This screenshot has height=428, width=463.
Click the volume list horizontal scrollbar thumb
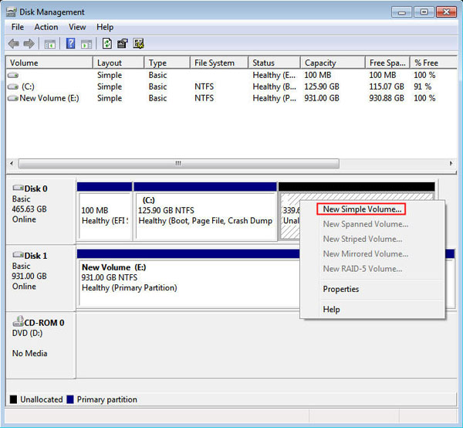point(179,163)
